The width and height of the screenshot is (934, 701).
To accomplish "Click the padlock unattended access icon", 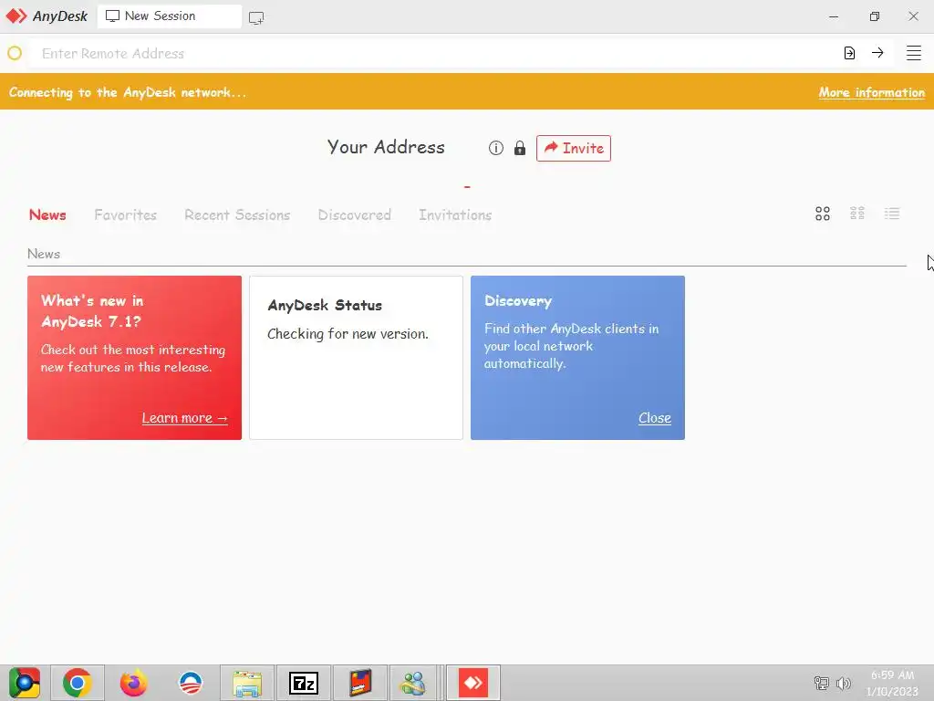I will (x=519, y=148).
